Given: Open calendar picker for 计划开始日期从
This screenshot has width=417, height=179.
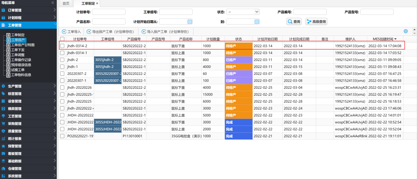Looking at the screenshot, I should tap(190, 22).
